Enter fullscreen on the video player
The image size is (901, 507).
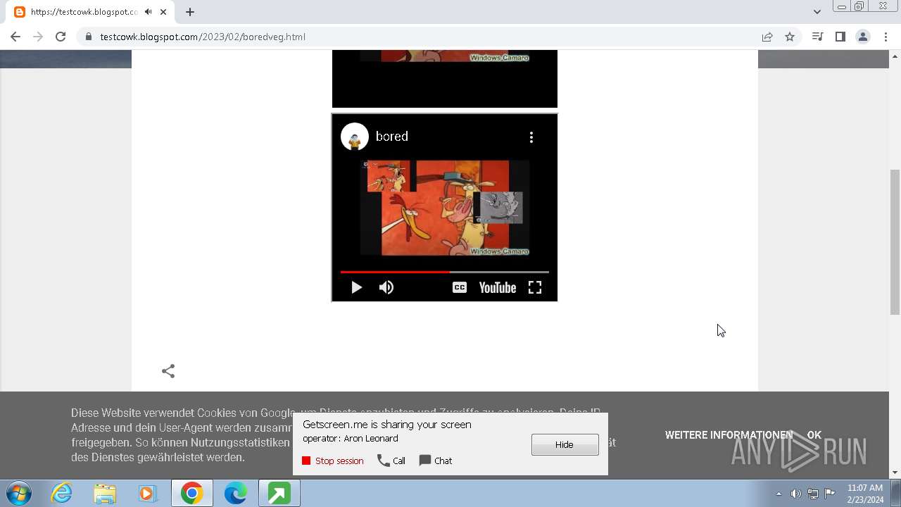point(535,287)
